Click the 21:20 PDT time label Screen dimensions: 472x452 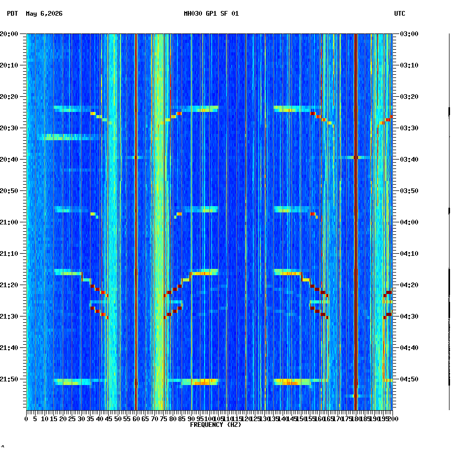pyautogui.click(x=9, y=285)
